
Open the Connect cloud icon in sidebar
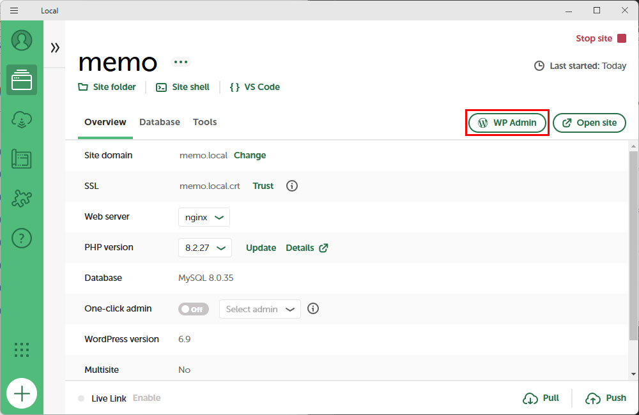click(22, 119)
